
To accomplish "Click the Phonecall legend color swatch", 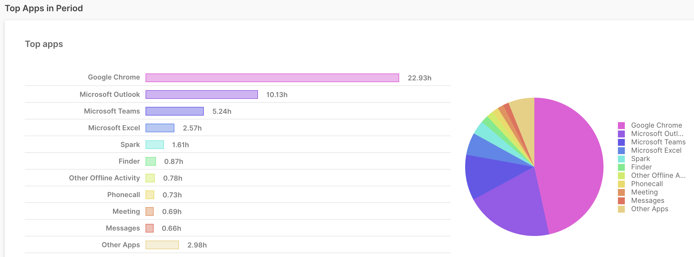I will [x=621, y=184].
